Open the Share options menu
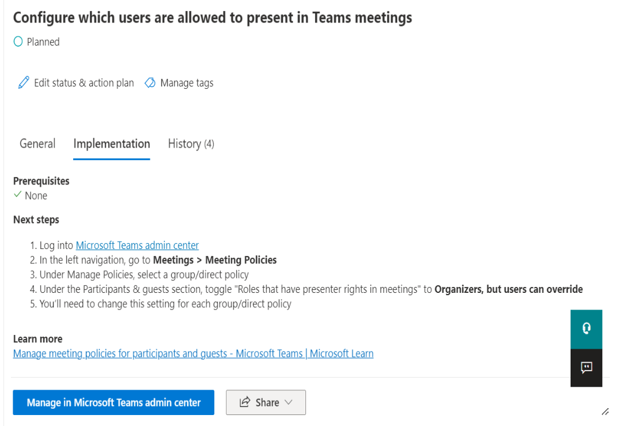Viewport: 623px width, 426px height. coord(266,402)
